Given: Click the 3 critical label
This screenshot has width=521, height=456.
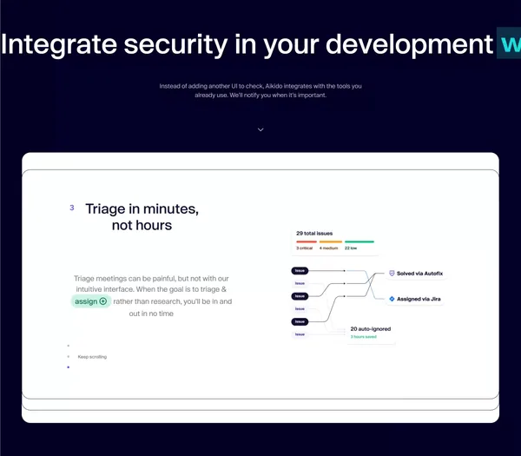Looking at the screenshot, I should [x=305, y=248].
